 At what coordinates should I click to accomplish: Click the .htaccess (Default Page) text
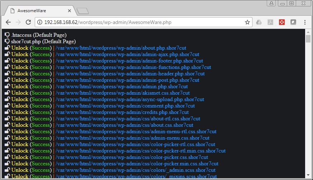pos(39,35)
